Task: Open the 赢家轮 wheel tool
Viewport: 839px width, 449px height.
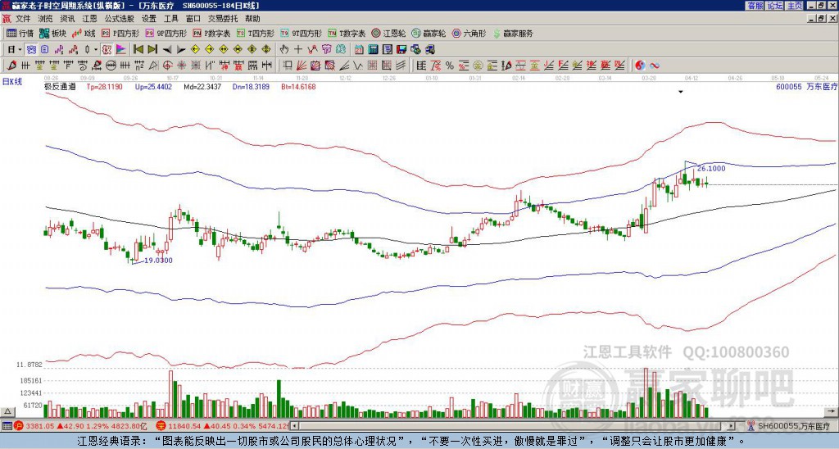Action: click(x=429, y=33)
